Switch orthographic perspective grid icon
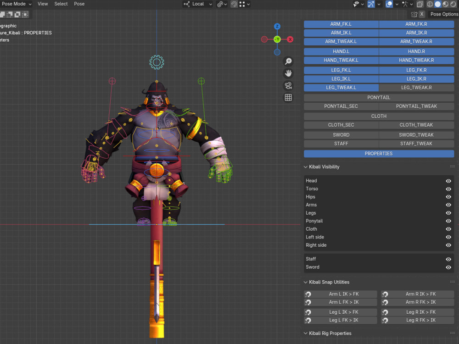The image size is (459, 344). point(288,97)
